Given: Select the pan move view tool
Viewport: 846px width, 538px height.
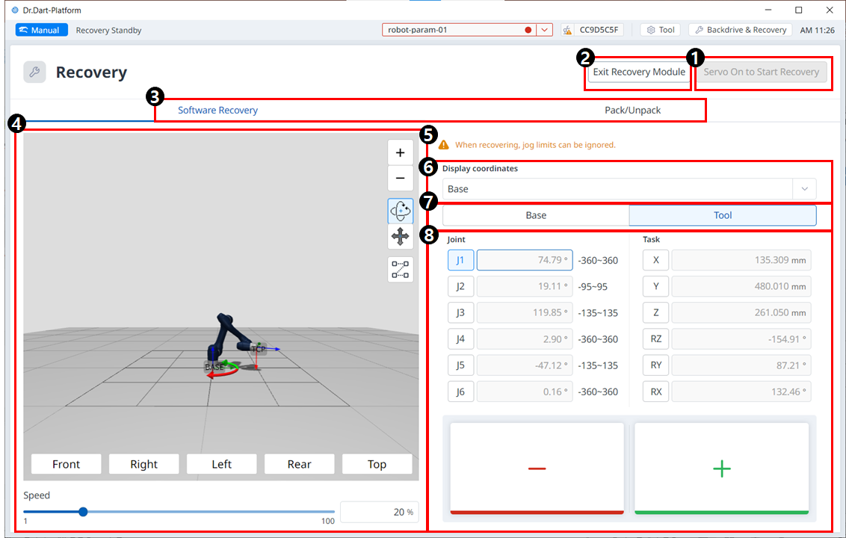Looking at the screenshot, I should tap(400, 237).
